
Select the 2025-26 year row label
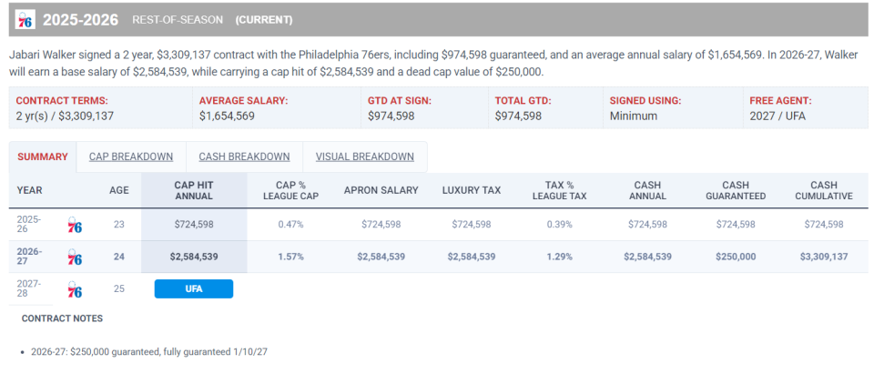pos(29,225)
